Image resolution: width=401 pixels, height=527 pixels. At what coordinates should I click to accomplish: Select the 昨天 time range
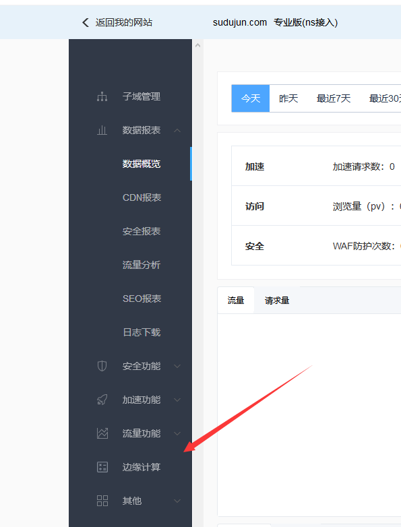click(x=288, y=98)
